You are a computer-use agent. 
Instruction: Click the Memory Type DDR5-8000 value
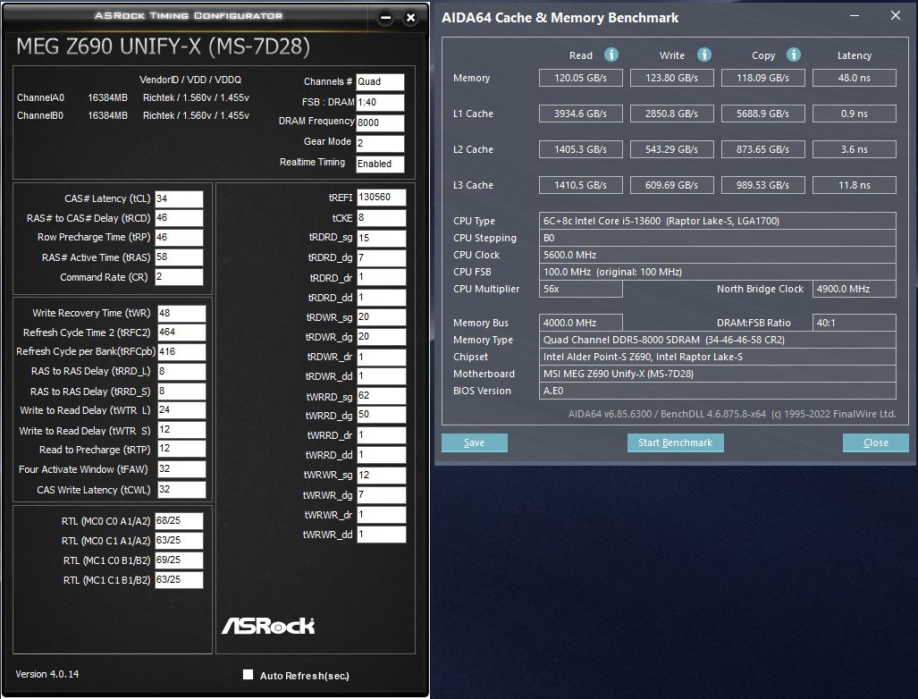click(x=717, y=340)
